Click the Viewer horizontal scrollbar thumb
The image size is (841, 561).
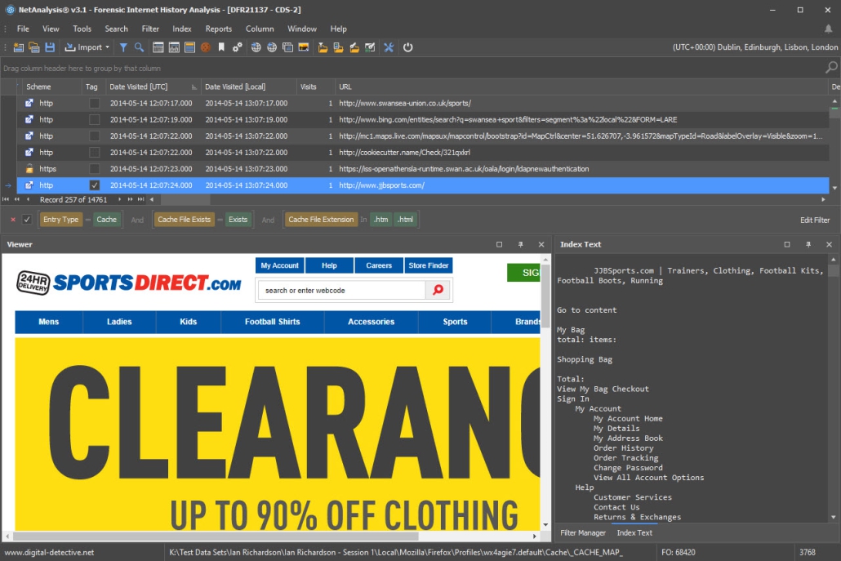[216, 536]
